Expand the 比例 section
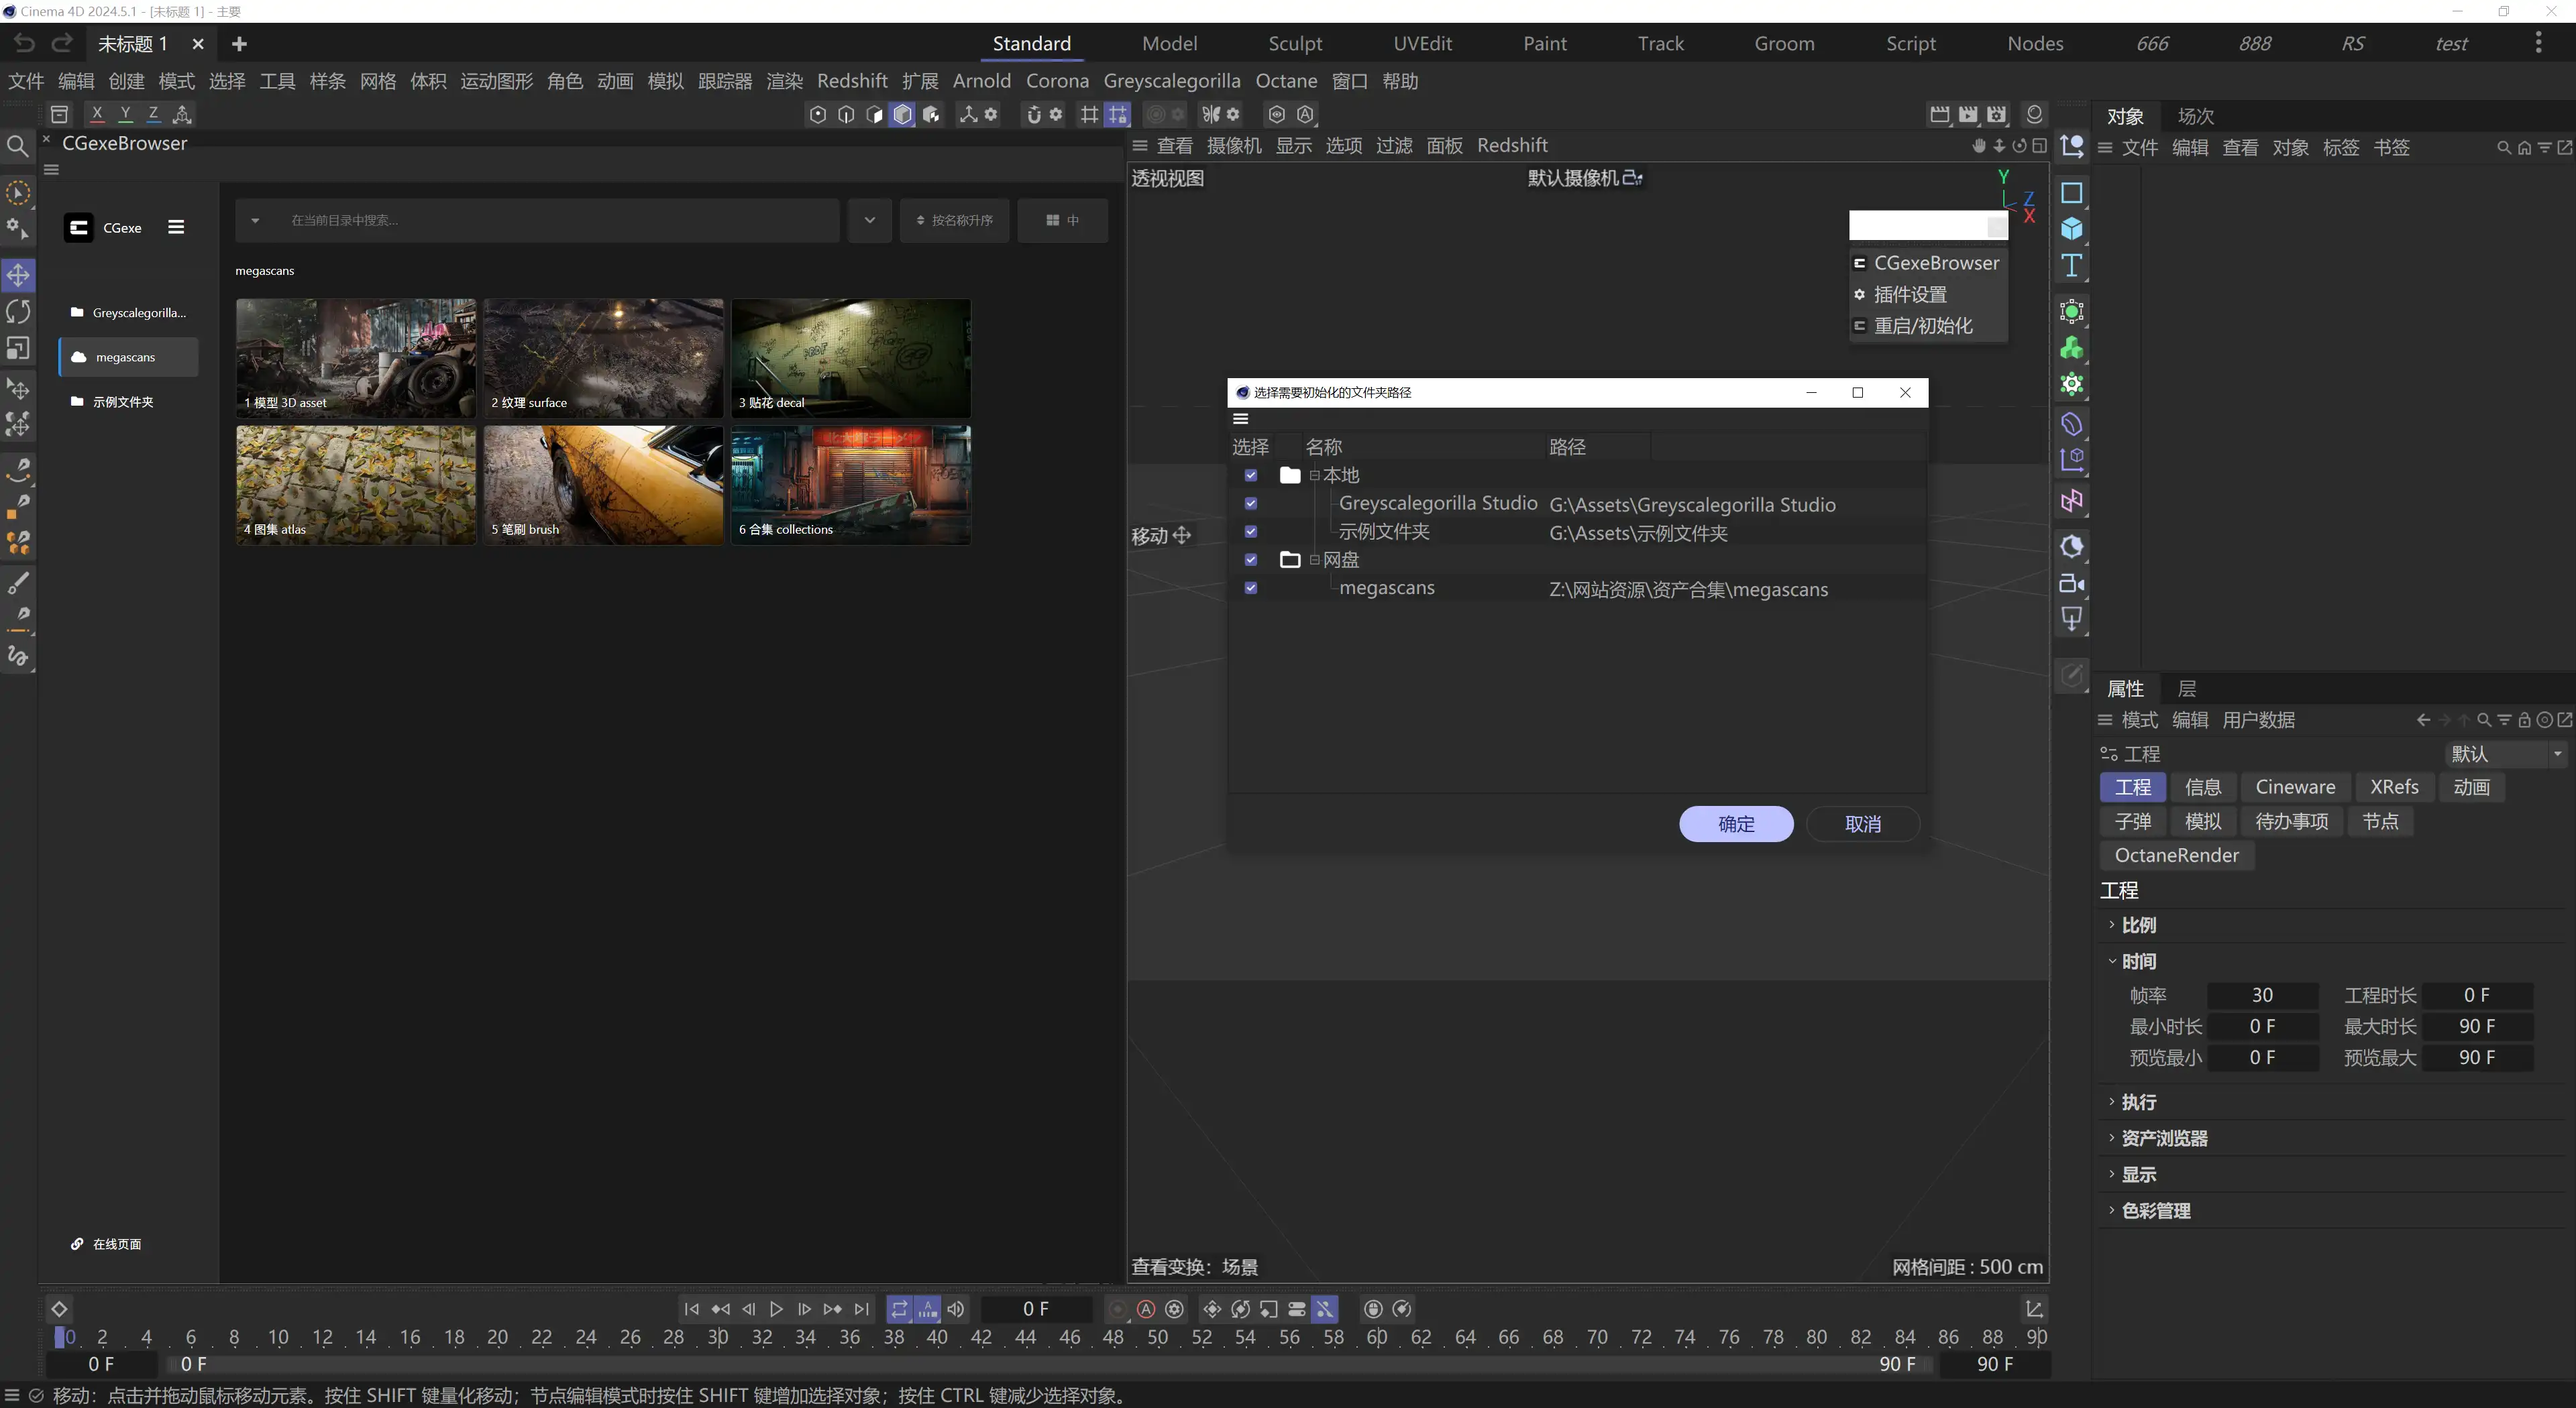Screen dimensions: 2576x1408 [2111, 925]
